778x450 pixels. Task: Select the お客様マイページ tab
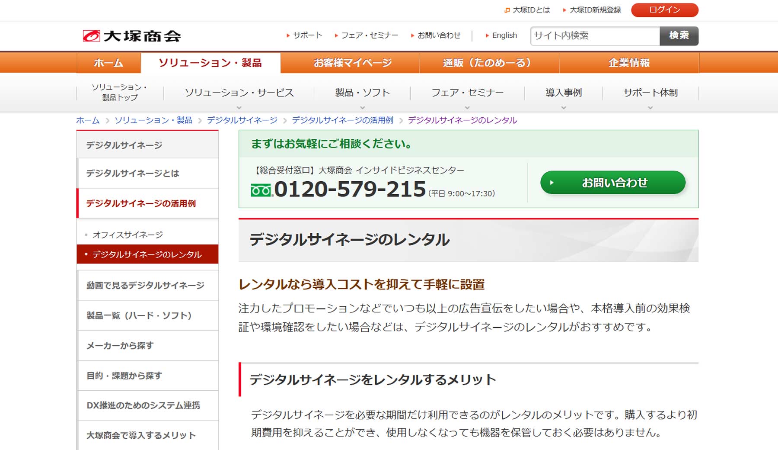tap(350, 63)
